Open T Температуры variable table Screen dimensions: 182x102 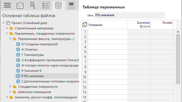click(33, 55)
